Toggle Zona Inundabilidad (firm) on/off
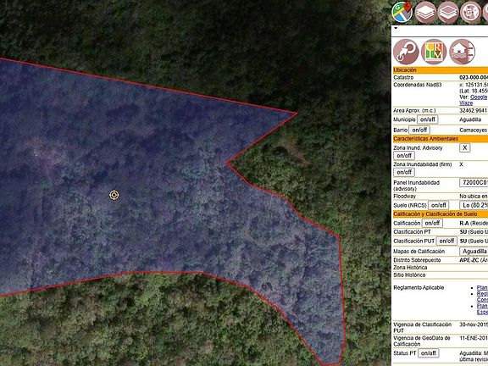The height and width of the screenshot is (366, 488). pos(404,172)
